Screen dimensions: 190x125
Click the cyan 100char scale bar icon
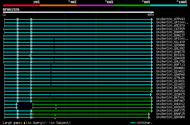click(133, 123)
